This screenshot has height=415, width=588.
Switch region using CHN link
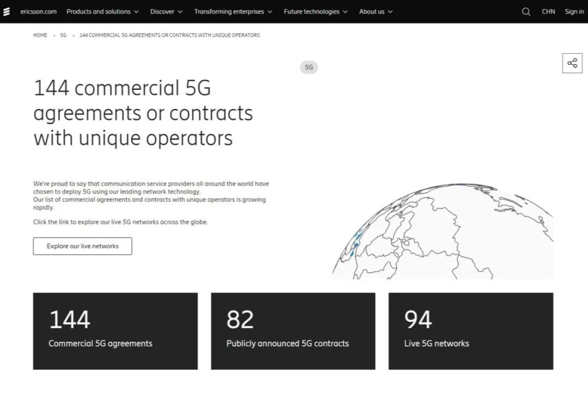pos(548,11)
